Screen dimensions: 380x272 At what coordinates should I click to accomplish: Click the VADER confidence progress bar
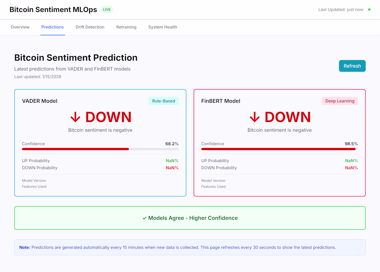click(100, 149)
